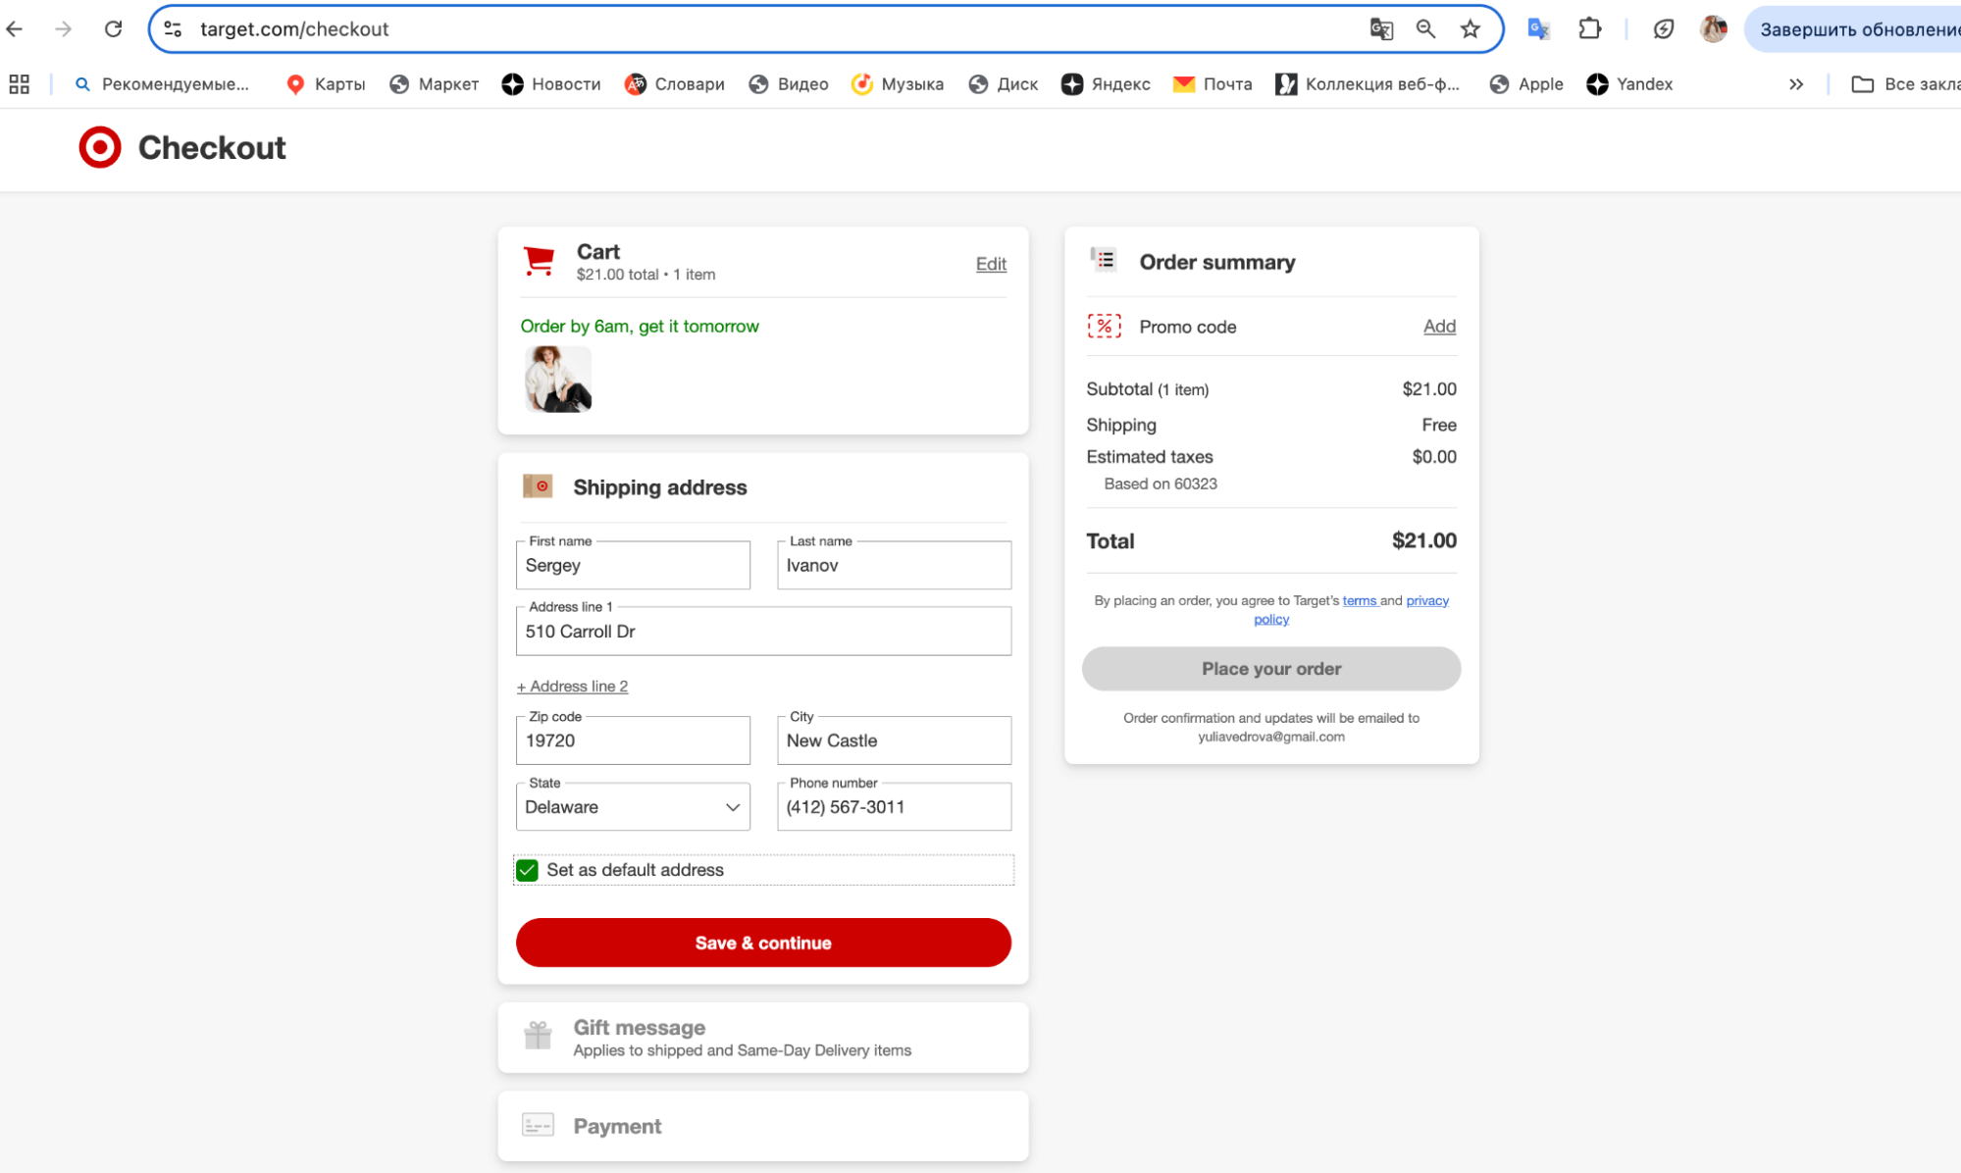
Task: Reload the checkout page
Action: [x=114, y=29]
